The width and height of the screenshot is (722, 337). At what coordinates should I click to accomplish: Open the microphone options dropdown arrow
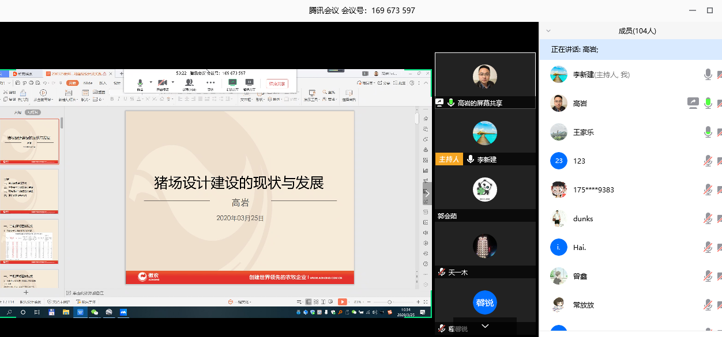[150, 81]
